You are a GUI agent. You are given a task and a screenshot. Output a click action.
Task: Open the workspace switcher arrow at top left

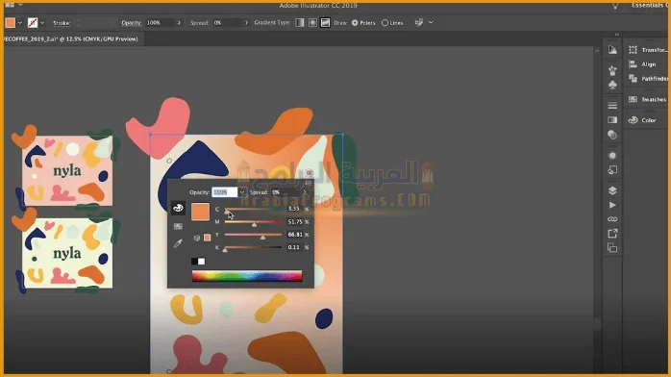(x=20, y=5)
